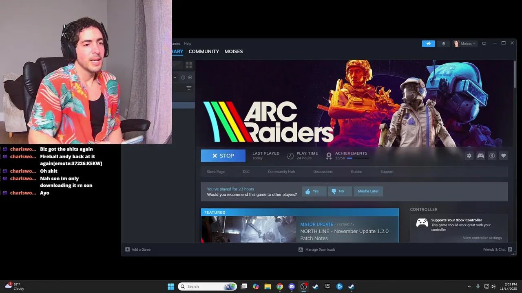Open library collections grid view icon
This screenshot has width=522, height=293.
(x=189, y=65)
